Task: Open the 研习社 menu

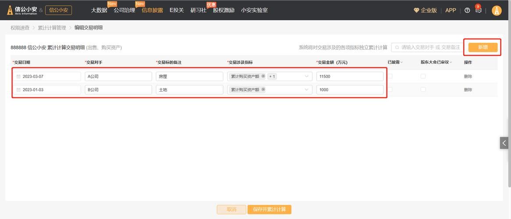Action: 198,11
